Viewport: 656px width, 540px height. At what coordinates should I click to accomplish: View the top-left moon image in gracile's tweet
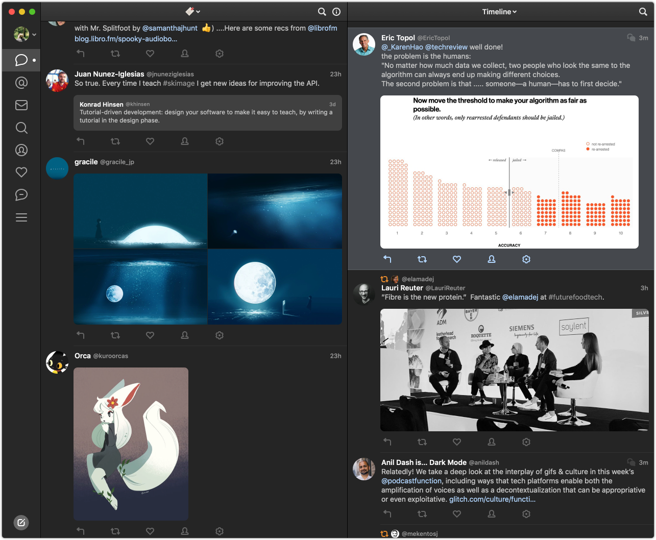140,211
